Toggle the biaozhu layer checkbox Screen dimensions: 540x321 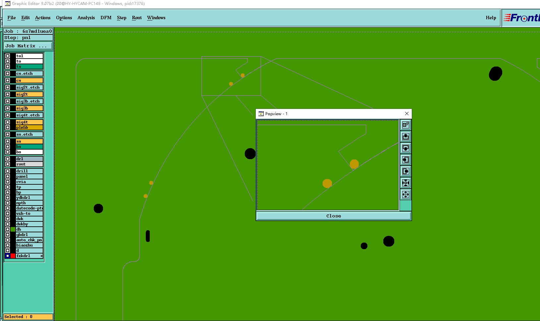(8, 245)
